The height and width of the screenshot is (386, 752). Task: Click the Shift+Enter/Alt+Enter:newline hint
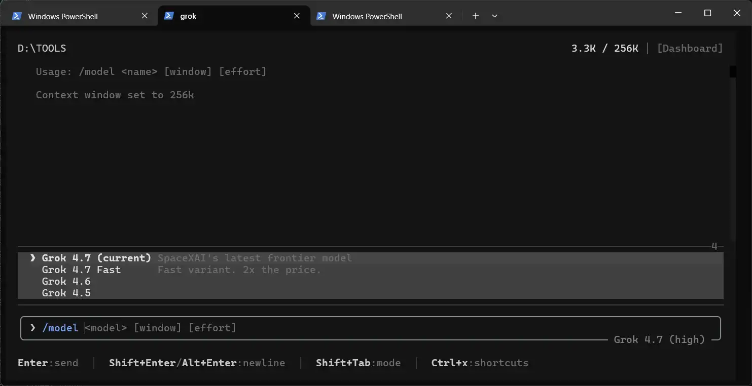click(197, 363)
